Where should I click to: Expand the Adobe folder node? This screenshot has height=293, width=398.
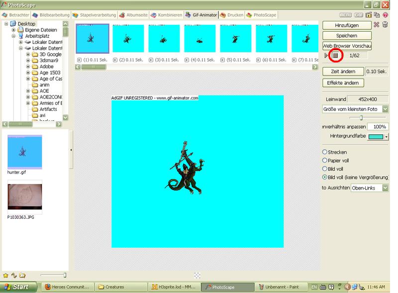tap(28, 66)
